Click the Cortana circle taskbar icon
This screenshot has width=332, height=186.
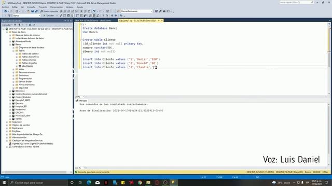pyautogui.click(x=72, y=182)
